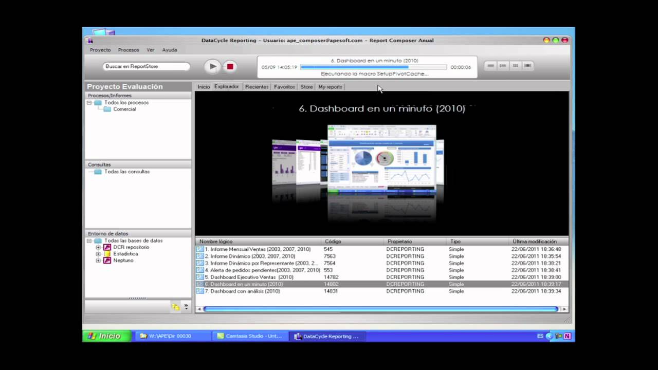The height and width of the screenshot is (370, 658).
Task: Switch to the Inicio tab
Action: click(x=204, y=87)
